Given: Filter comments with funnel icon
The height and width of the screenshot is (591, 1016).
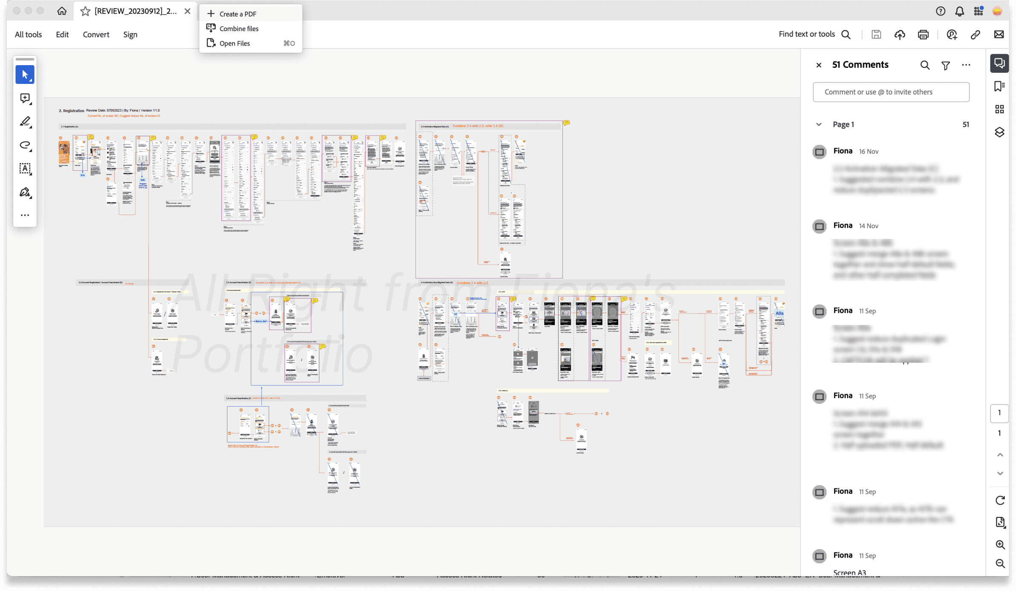Looking at the screenshot, I should point(945,65).
